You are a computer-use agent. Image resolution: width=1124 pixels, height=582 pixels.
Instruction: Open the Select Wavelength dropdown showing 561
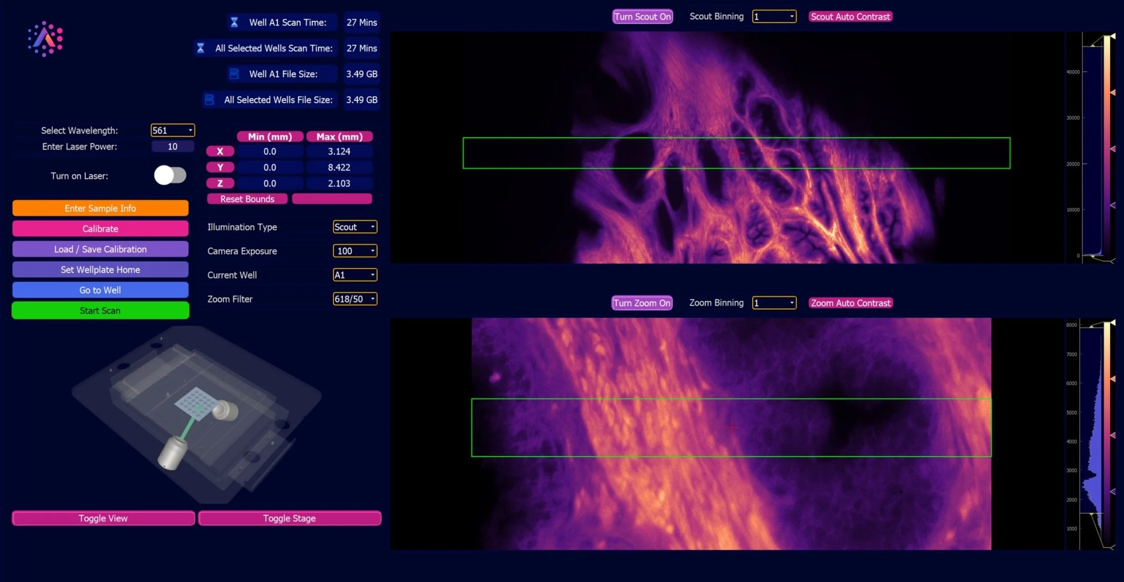click(x=173, y=130)
